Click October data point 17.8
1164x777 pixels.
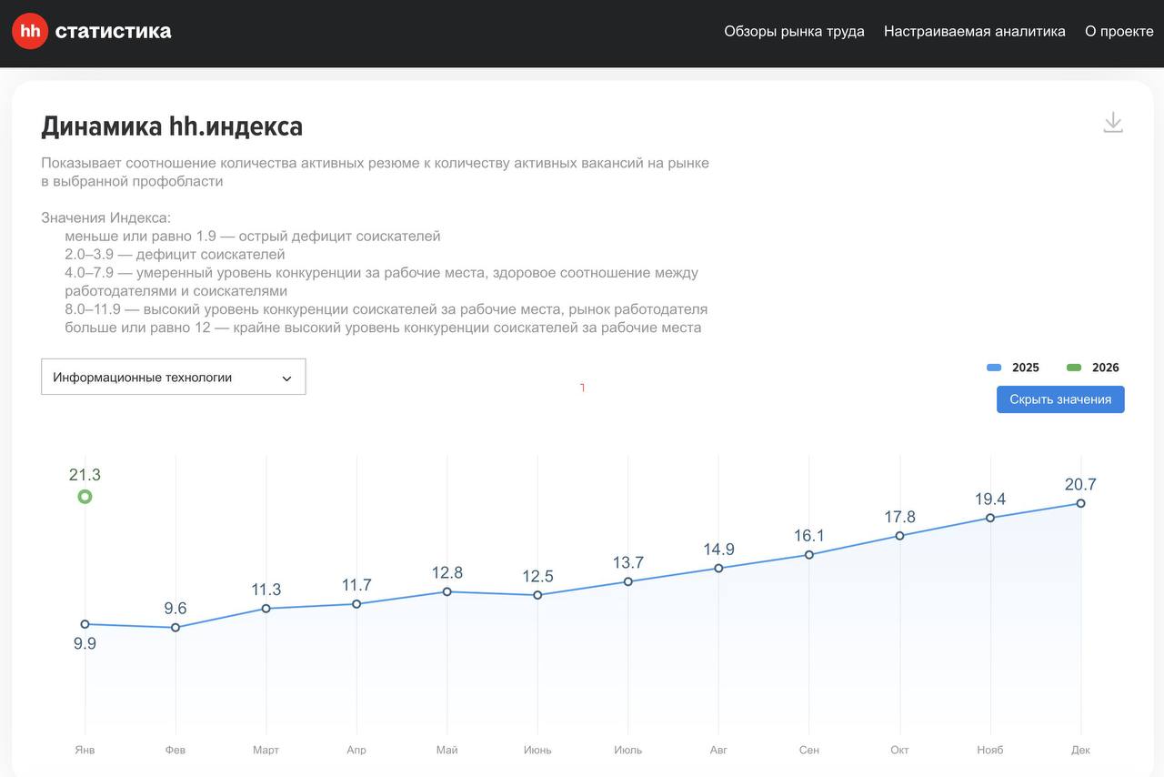899,536
